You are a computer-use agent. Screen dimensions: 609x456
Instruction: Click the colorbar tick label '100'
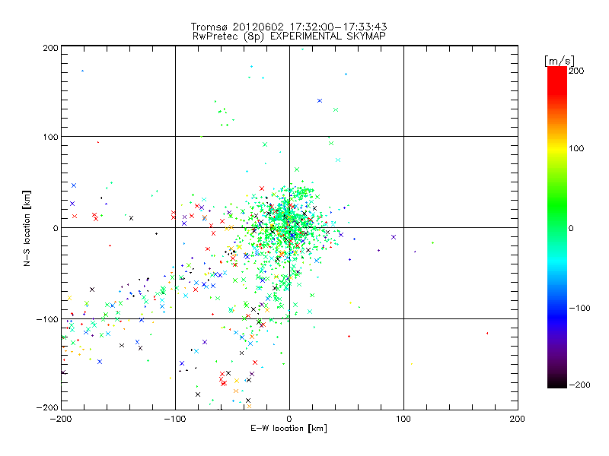576,148
